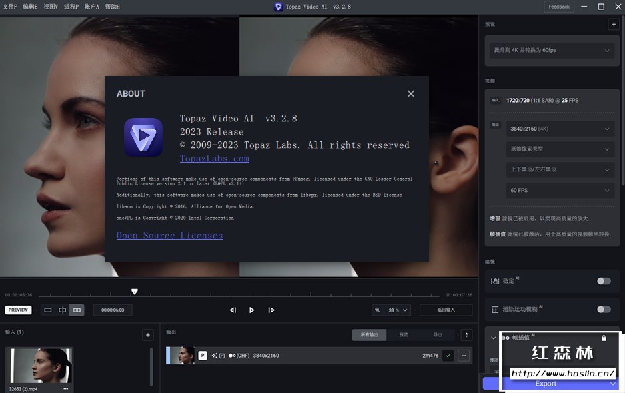
Task: Select single view layout icon
Action: point(48,310)
